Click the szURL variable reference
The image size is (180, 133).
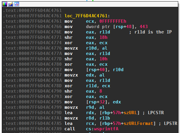(x=130, y=113)
